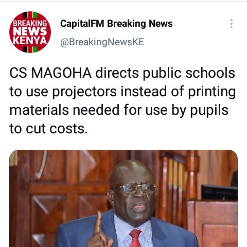Click the raised index finger in the photo

click(98, 222)
